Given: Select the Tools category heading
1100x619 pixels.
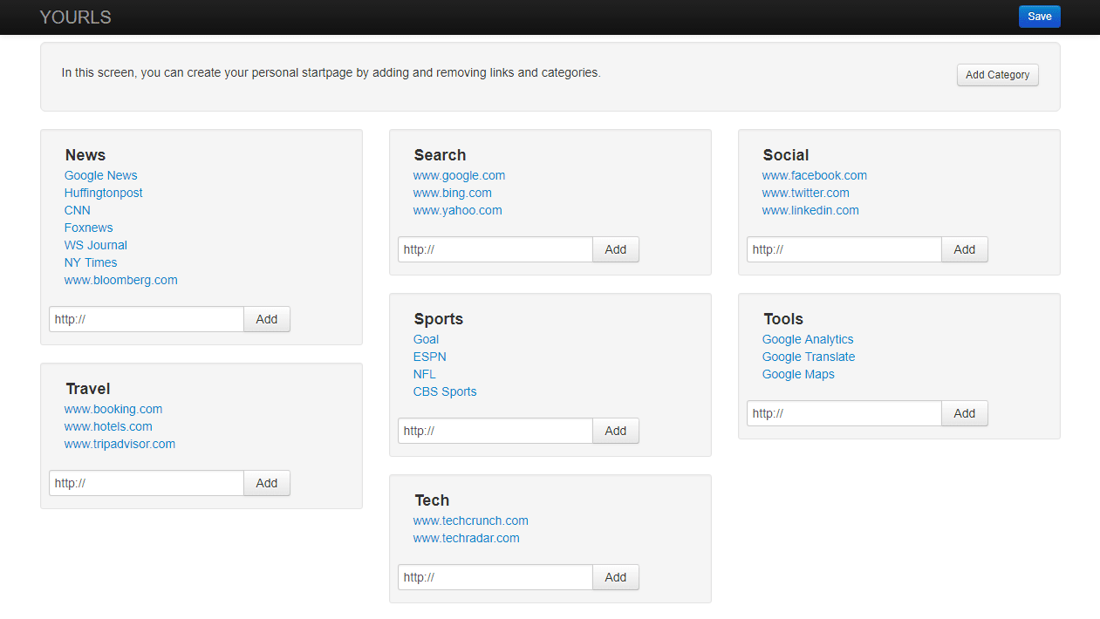Looking at the screenshot, I should point(783,319).
